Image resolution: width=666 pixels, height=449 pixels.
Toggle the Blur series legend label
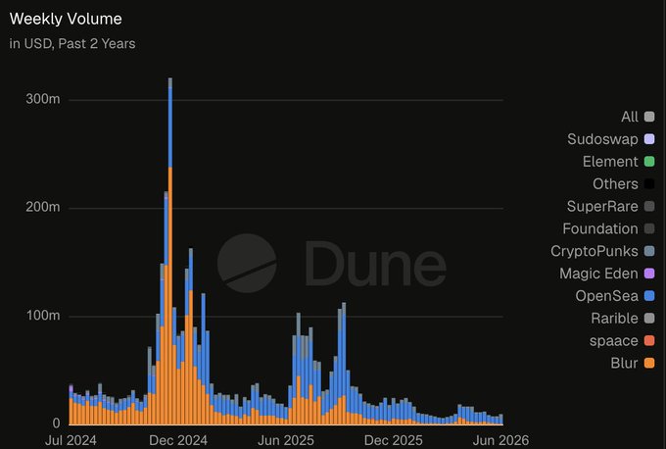[x=625, y=363]
